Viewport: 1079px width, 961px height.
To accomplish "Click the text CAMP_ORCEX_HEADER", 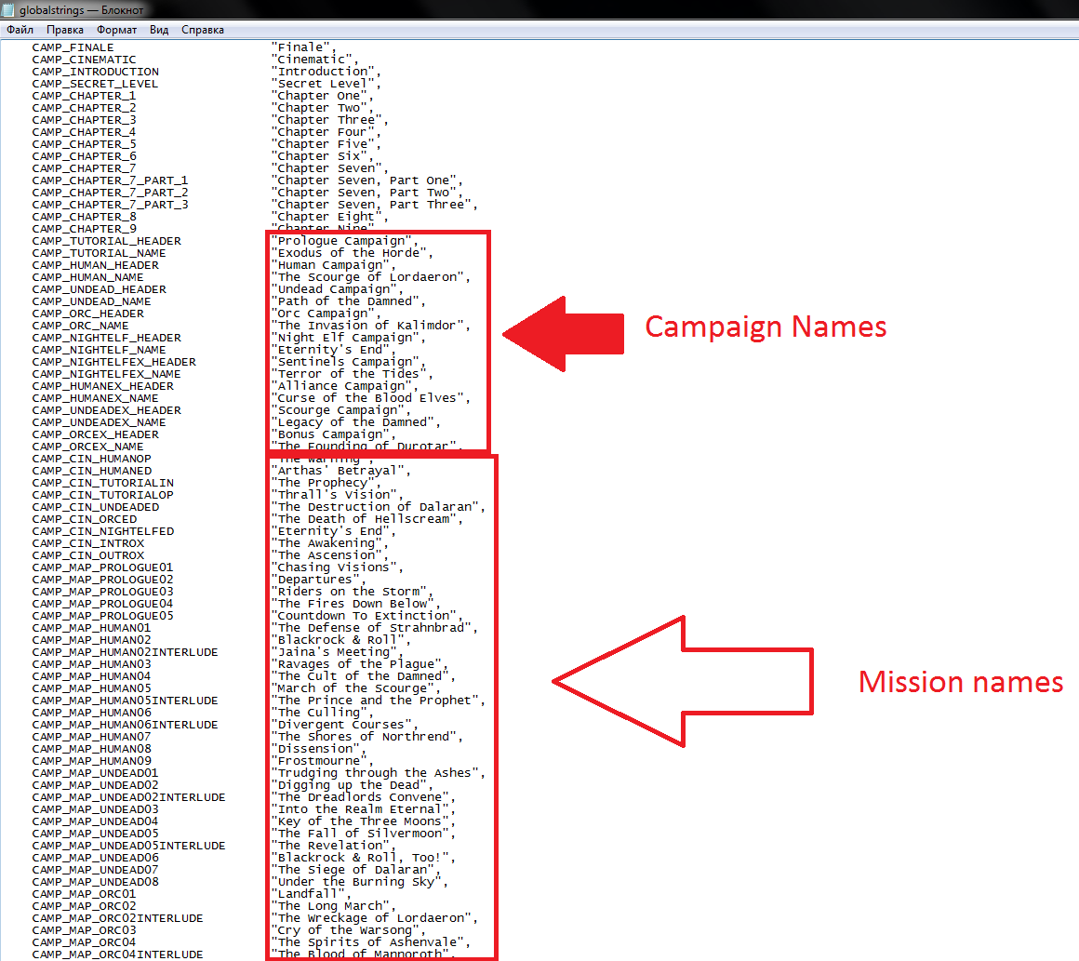I will [95, 435].
